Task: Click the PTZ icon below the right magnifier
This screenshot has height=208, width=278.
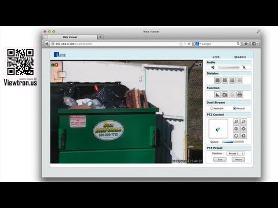Action: click(243, 129)
